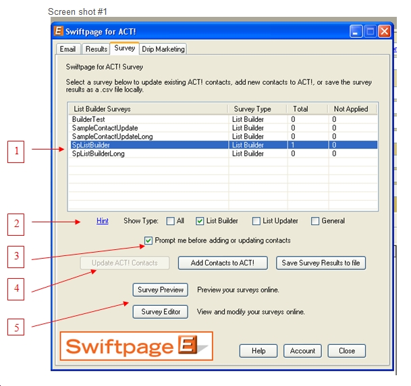411x386 pixels.
Task: Minimize the Swiftpage for ACT! window
Action: point(356,32)
